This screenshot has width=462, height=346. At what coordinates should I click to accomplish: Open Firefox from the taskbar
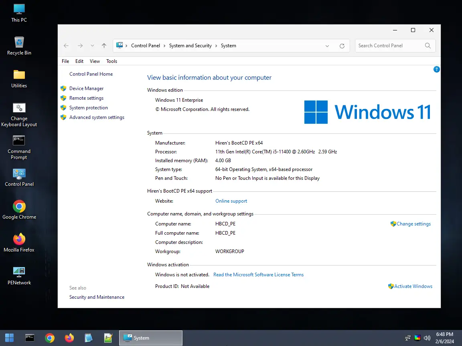69,338
